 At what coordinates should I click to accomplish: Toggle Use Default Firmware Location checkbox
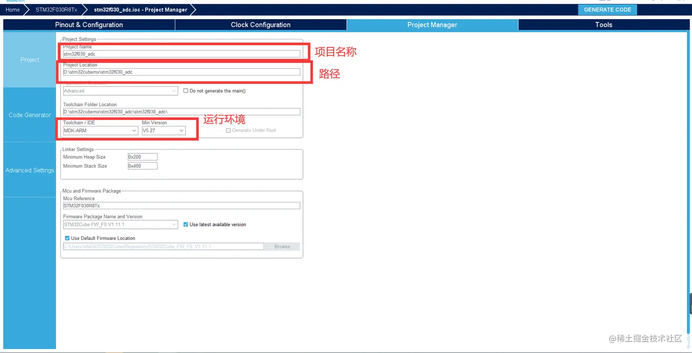(x=67, y=238)
